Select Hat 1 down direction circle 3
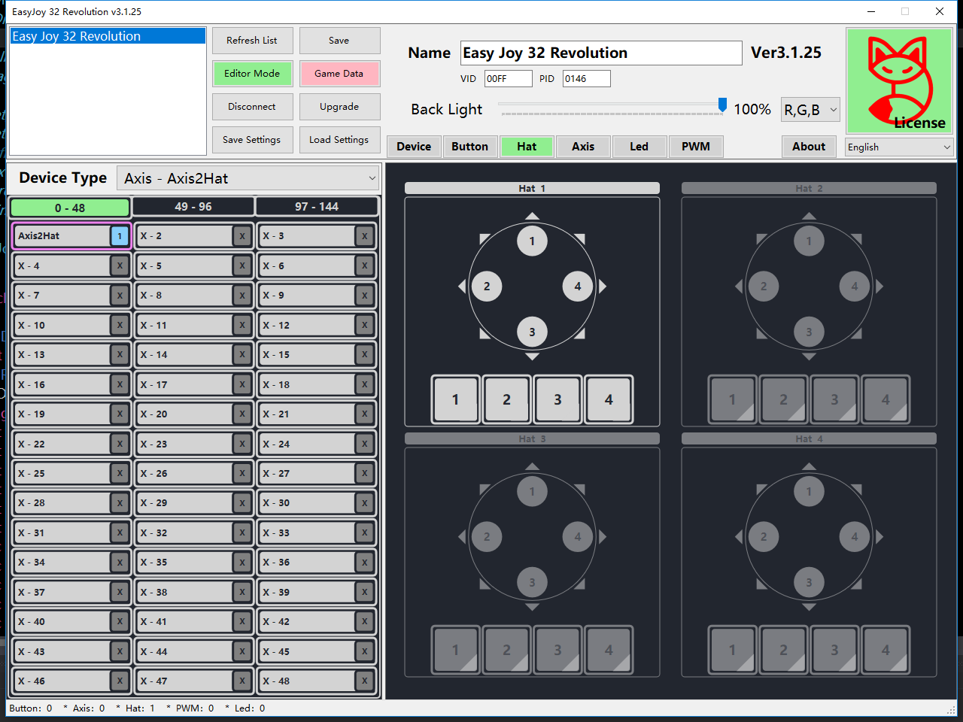Screen dimensions: 963x722 pos(532,332)
